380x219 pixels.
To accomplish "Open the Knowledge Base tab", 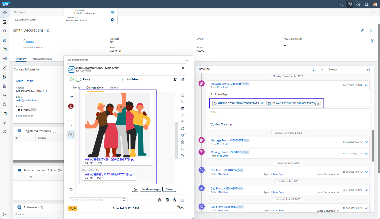I will tap(42, 59).
